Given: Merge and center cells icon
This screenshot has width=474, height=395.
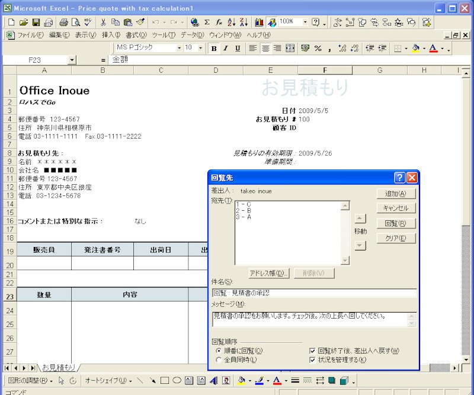Looking at the screenshot, I should click(290, 49).
